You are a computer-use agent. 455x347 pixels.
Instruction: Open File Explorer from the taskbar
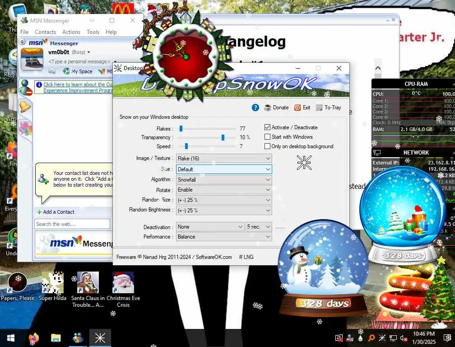56,338
